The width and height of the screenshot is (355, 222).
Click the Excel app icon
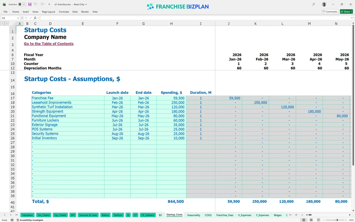click(x=4, y=4)
